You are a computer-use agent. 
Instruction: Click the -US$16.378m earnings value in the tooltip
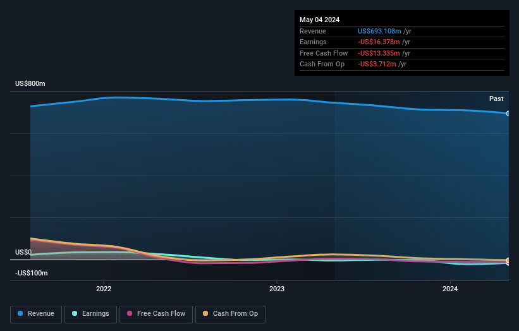coord(379,42)
